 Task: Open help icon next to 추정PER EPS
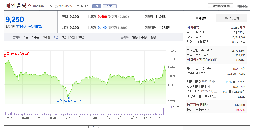[x=208, y=86]
